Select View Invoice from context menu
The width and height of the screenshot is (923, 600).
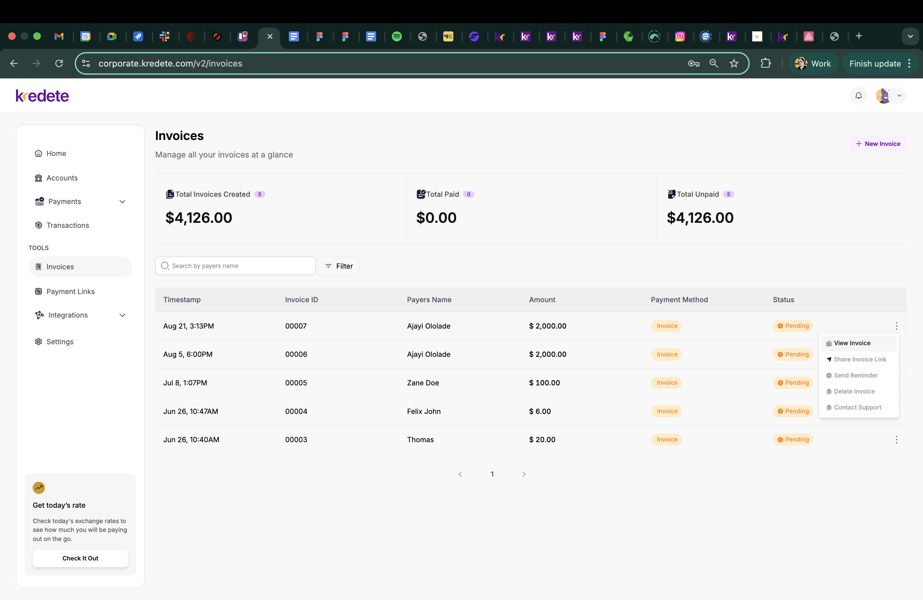coord(852,343)
